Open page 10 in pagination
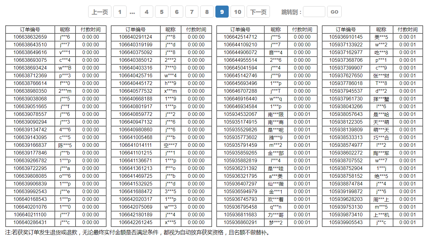 238,12
